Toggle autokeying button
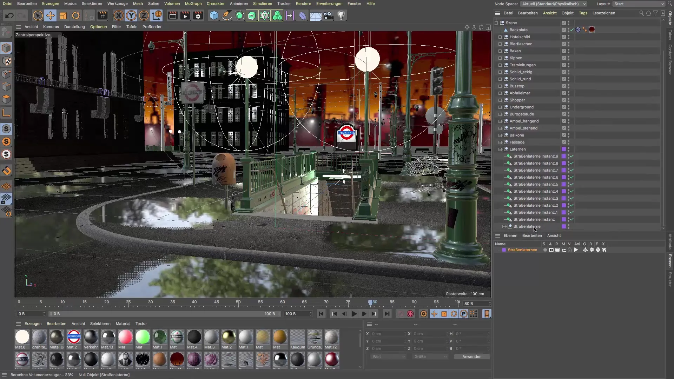 pos(410,314)
